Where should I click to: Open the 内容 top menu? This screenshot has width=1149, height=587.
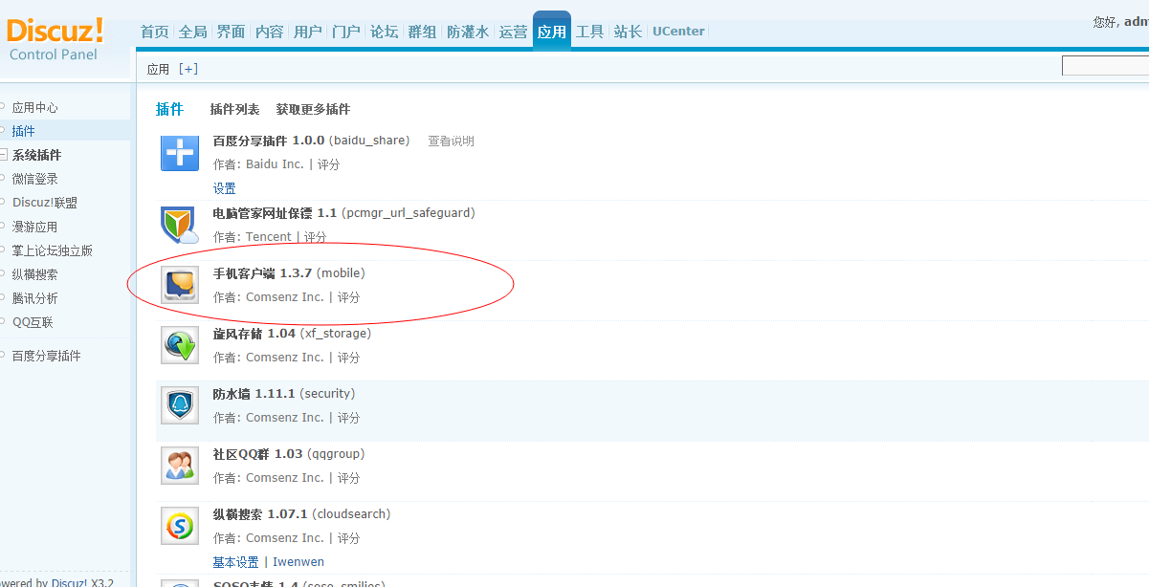coord(269,32)
